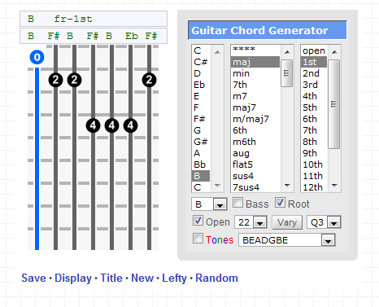Choose the m7 chord type
The width and height of the screenshot is (379, 307).
pyautogui.click(x=255, y=96)
